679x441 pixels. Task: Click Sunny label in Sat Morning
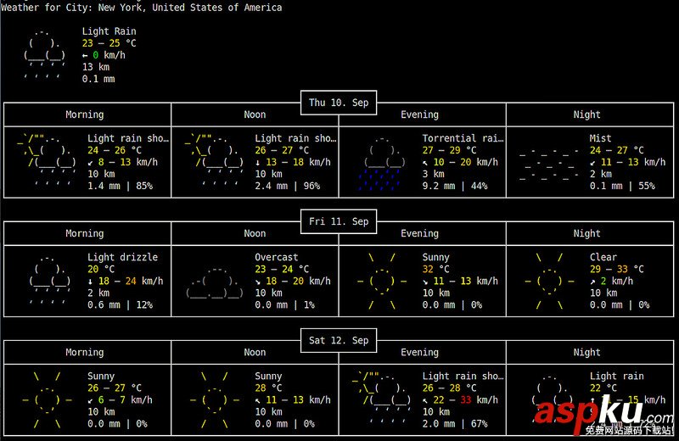tap(101, 377)
